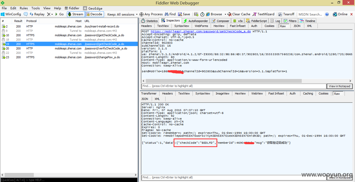Image resolution: width=355 pixels, height=182 pixels.
Task: Open the Rules menu
Action: pyautogui.click(x=24, y=8)
